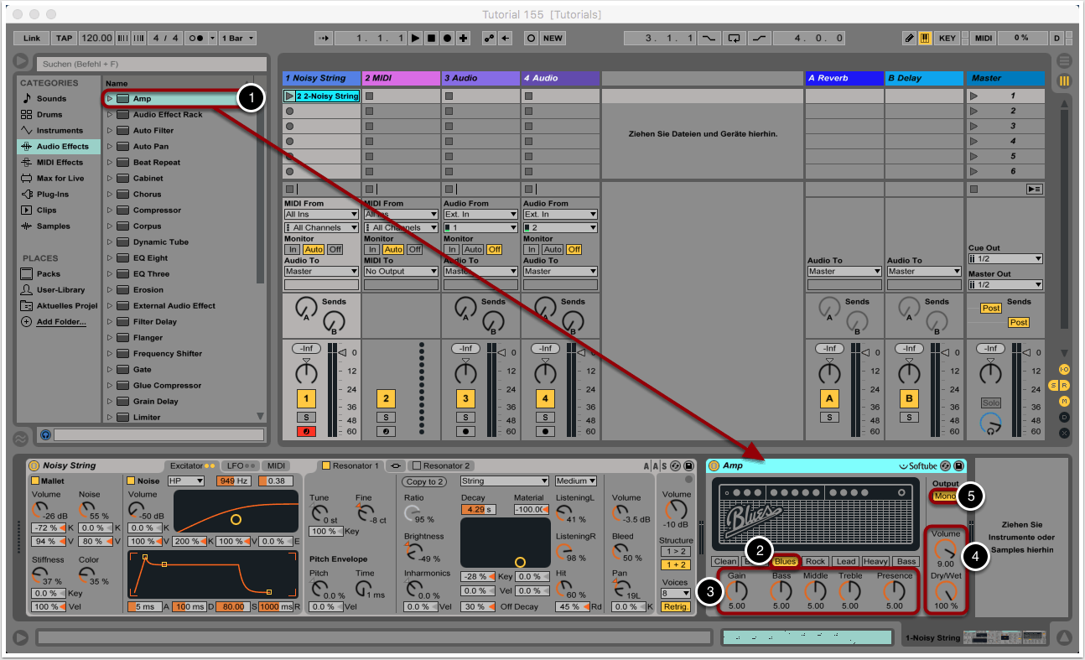Click the Amp Gain knob

(736, 591)
